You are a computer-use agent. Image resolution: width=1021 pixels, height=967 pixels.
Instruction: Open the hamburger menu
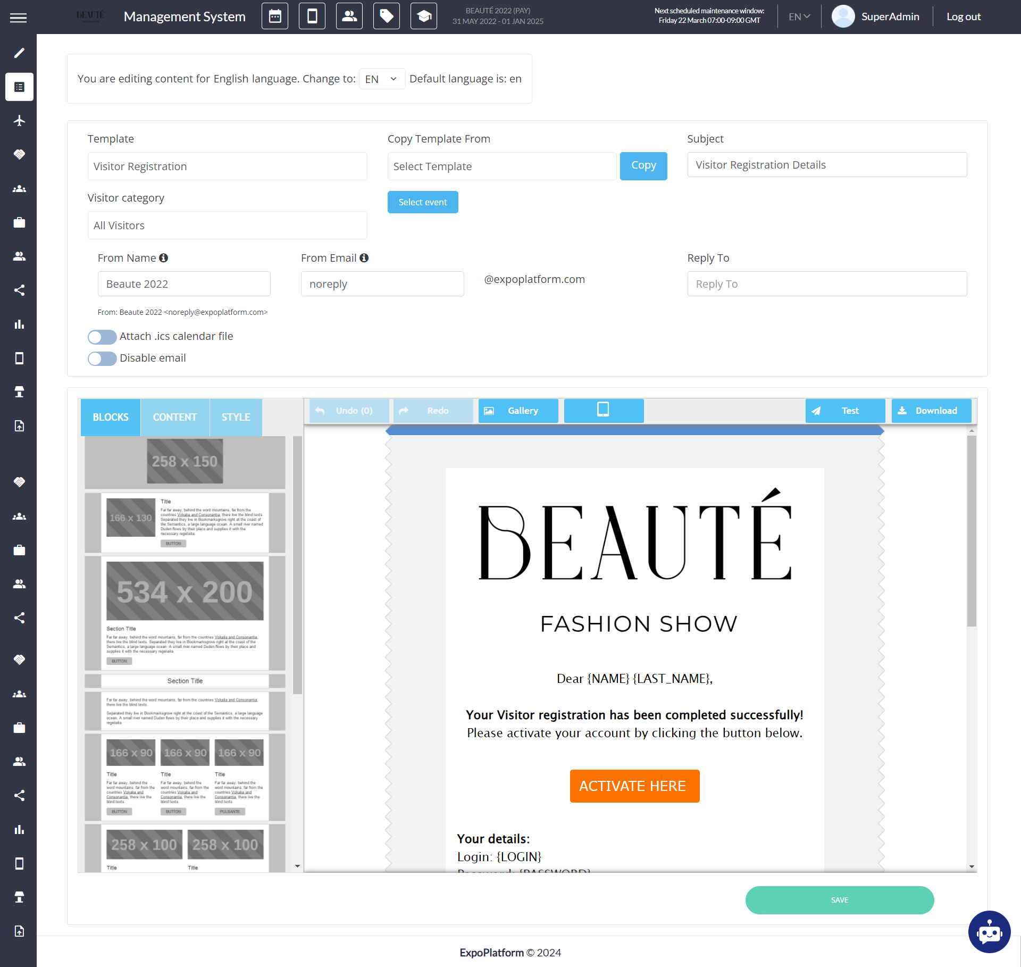point(18,18)
